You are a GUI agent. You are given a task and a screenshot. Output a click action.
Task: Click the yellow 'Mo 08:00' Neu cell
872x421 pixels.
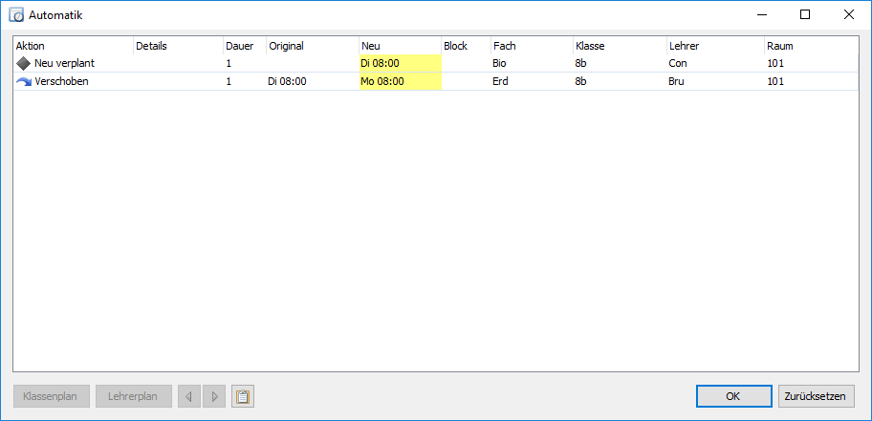(x=401, y=82)
